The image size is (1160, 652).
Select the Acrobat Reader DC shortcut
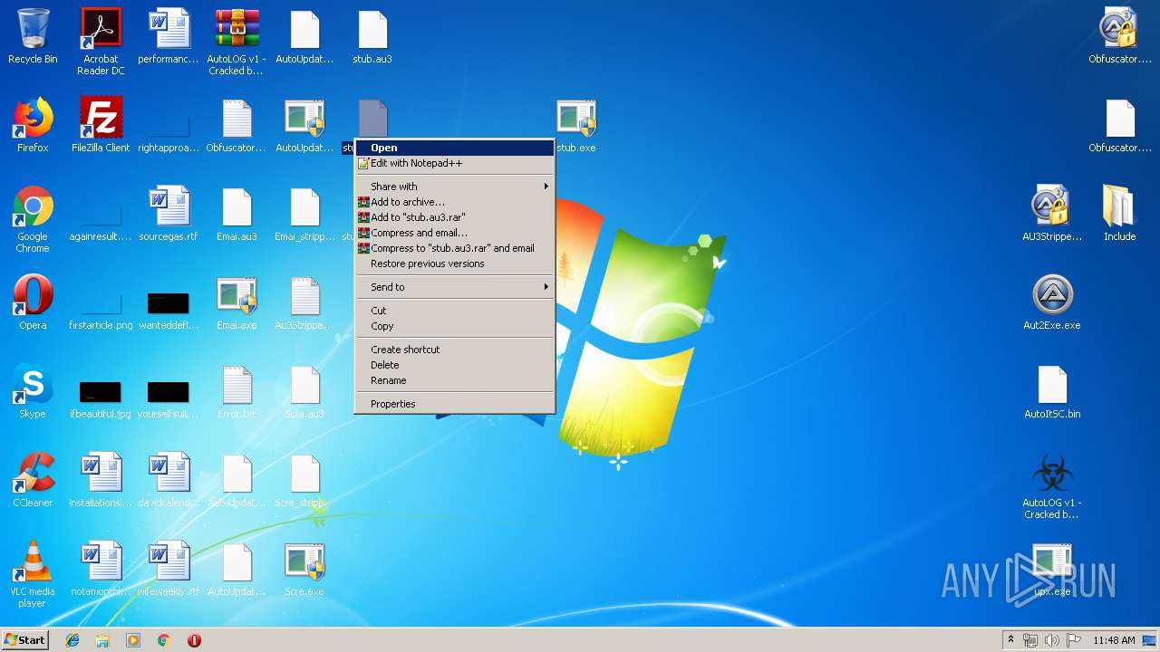[101, 41]
